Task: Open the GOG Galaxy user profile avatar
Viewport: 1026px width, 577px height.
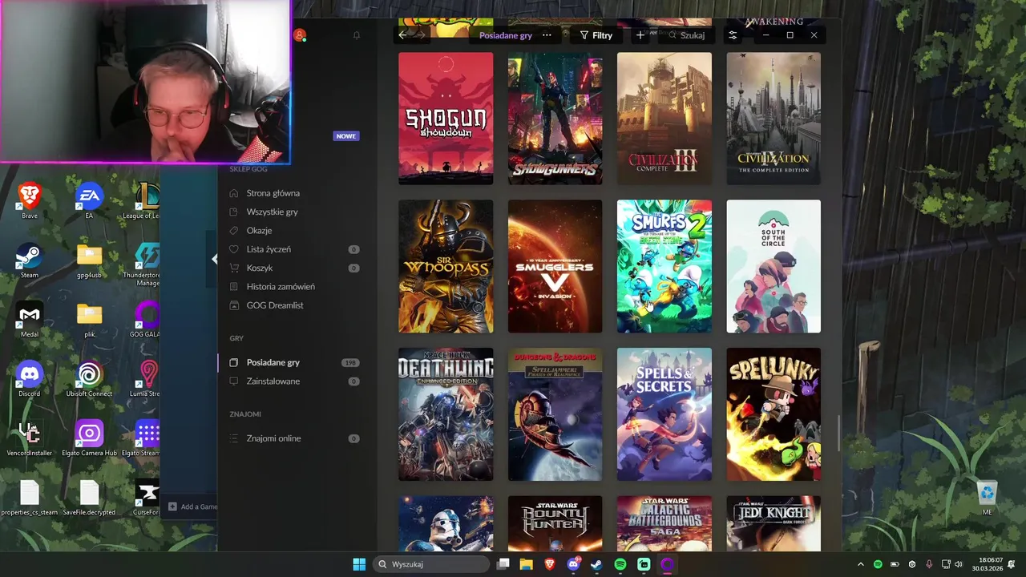Action: tap(300, 35)
